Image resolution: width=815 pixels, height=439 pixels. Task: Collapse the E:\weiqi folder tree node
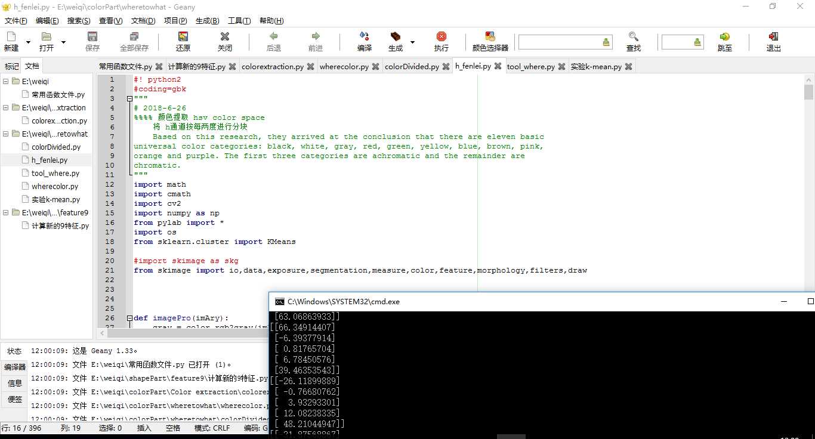[6, 82]
